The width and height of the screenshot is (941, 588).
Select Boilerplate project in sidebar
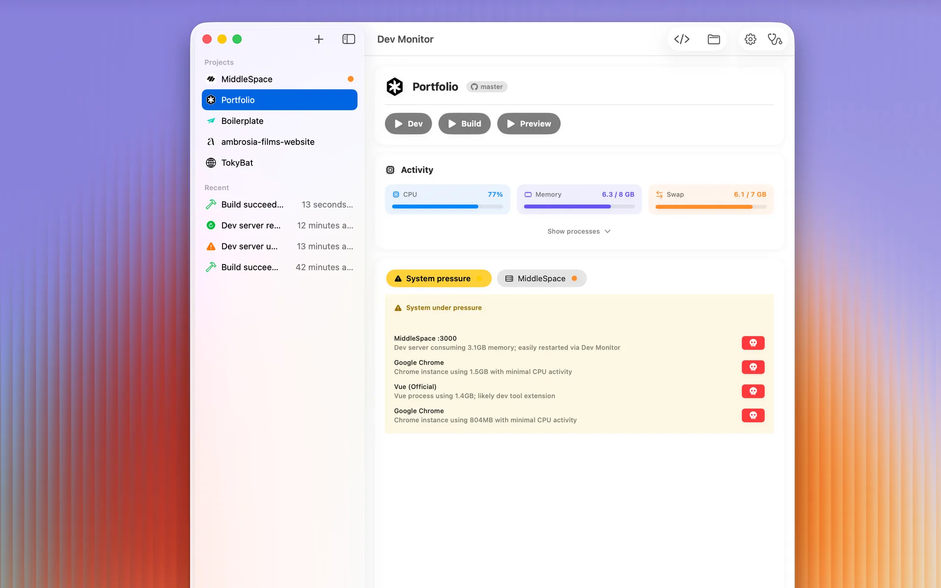[x=279, y=121]
